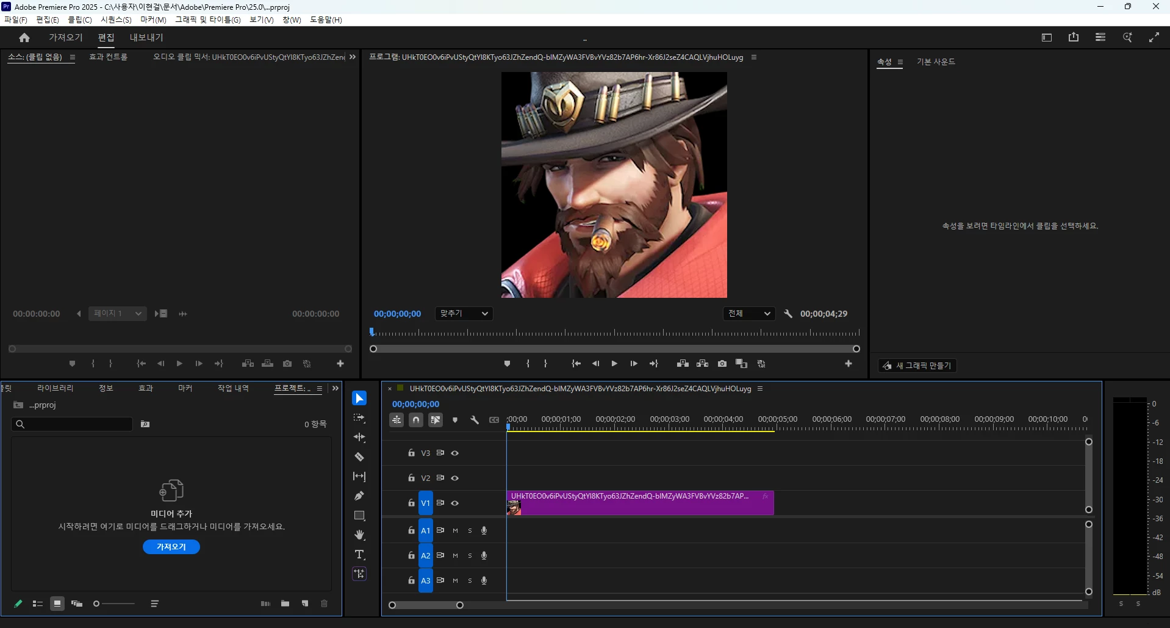Export frame with Program Monitor camera icon

pyautogui.click(x=722, y=364)
